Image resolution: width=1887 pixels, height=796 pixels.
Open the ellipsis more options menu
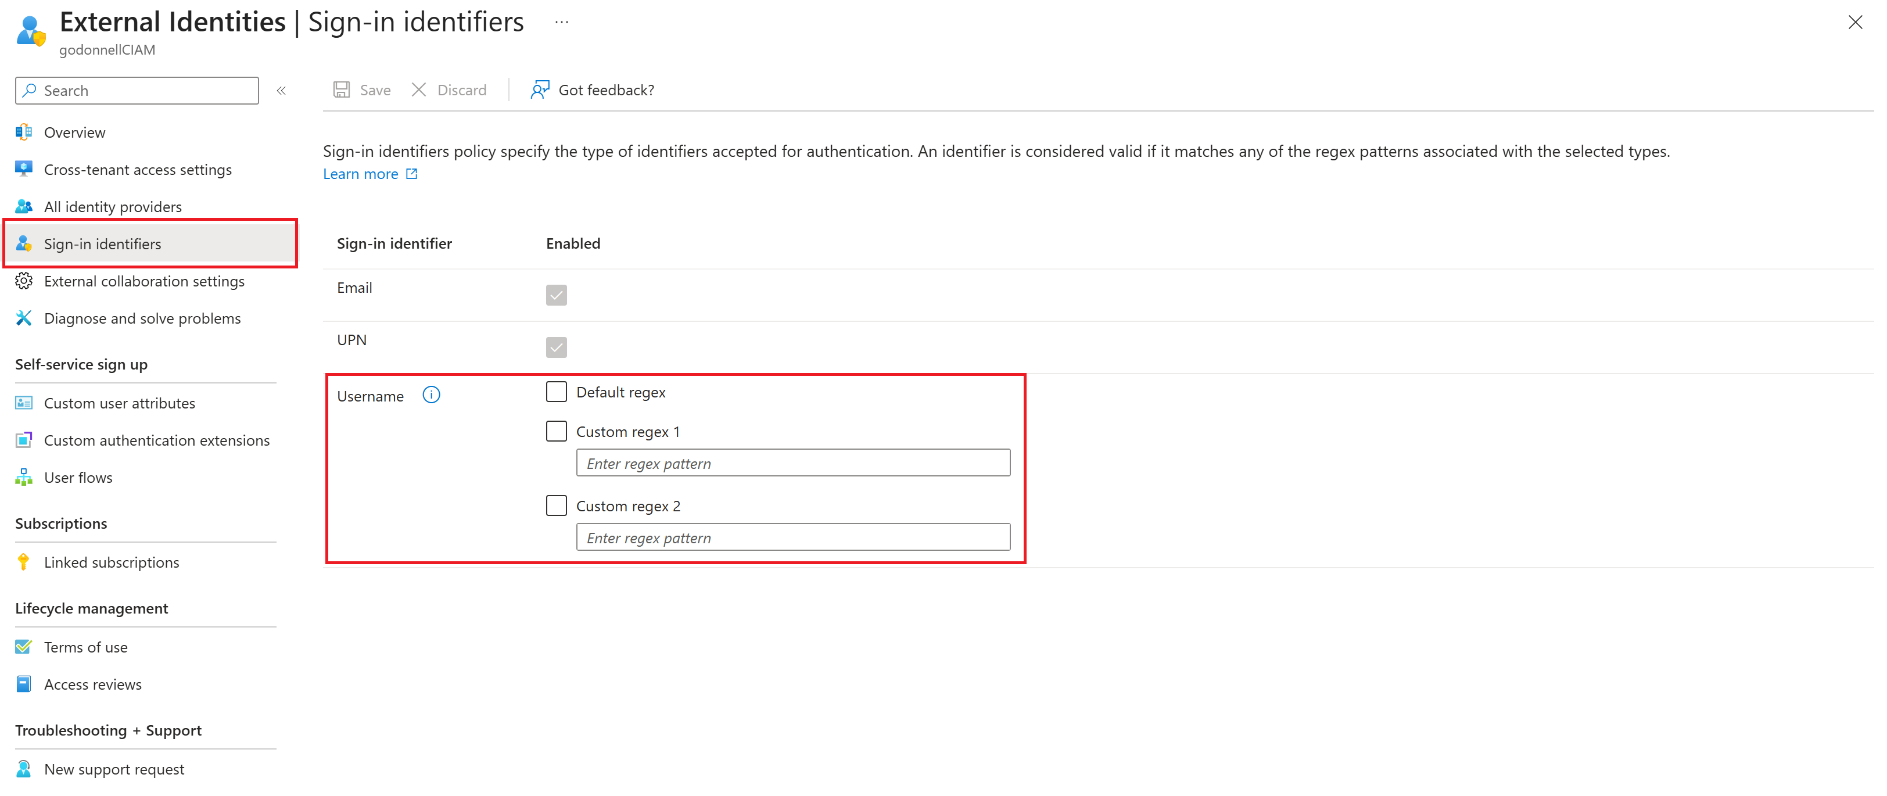click(561, 22)
